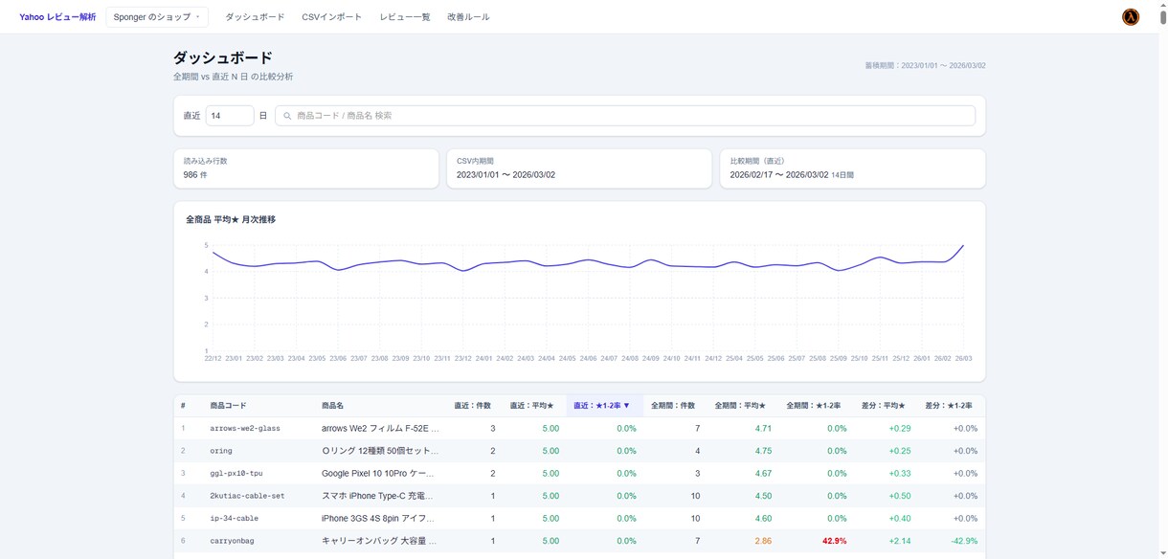Screen dimensions: 1168x559
Task: Click the Yahoo レビュー解析 logo
Action: tap(57, 17)
